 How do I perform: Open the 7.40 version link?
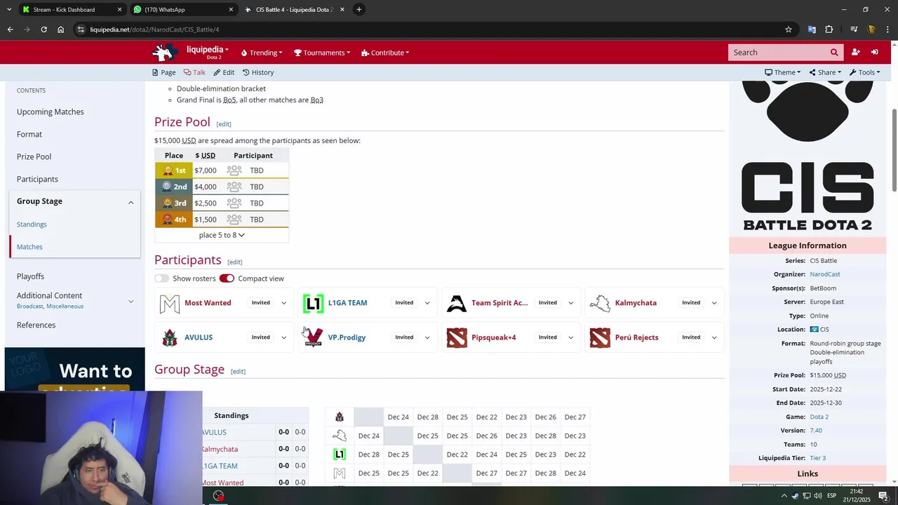pos(816,431)
